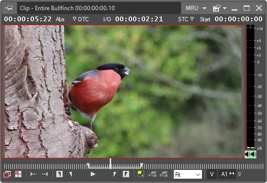Click the x edit-to-timeline icon
This screenshot has width=267, height=183.
(x=164, y=174)
